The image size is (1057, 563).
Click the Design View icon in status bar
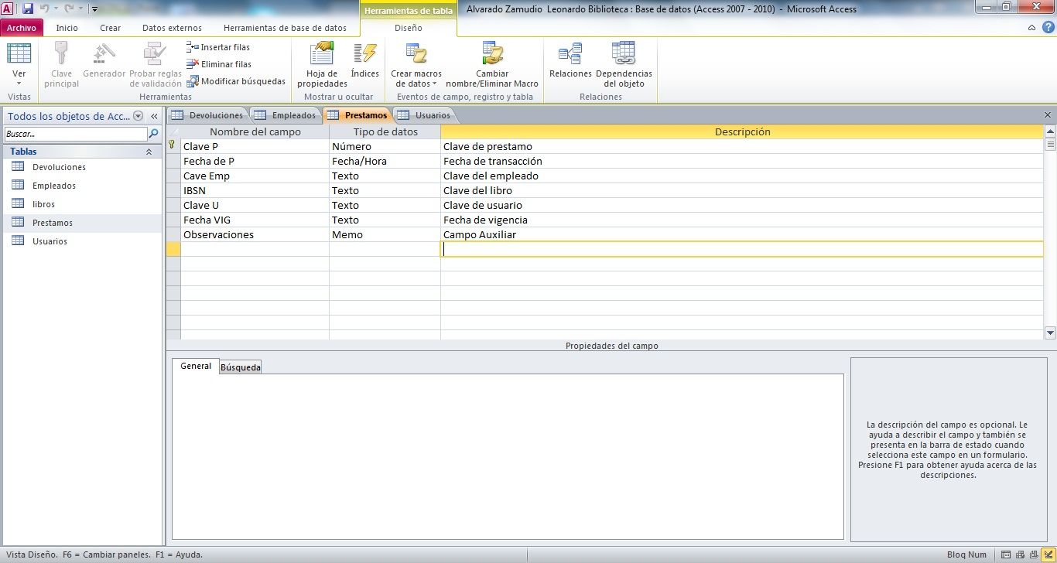click(1047, 554)
